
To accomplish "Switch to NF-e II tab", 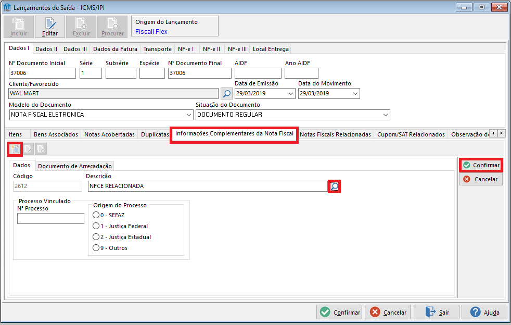I will [x=211, y=49].
